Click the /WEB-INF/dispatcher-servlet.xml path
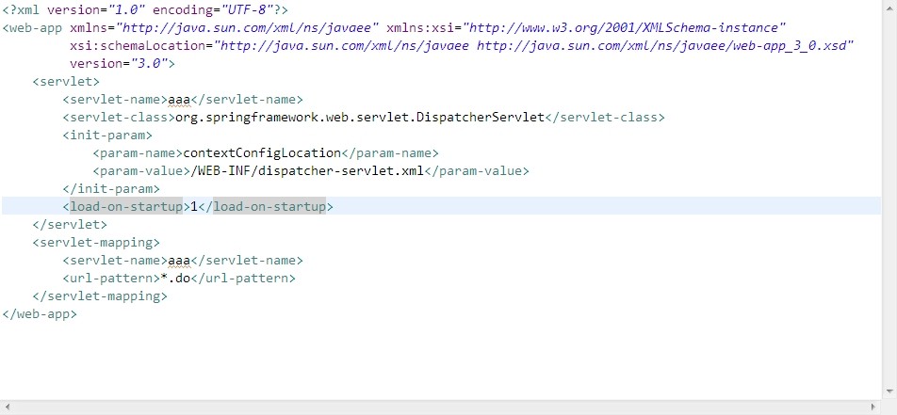Screen dimensions: 897x415 (307, 170)
